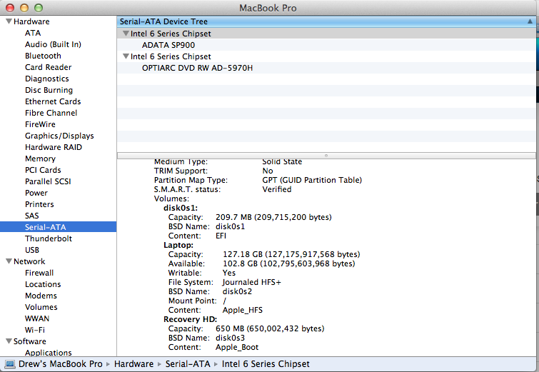Select Fibre Channel in the sidebar
This screenshot has width=539, height=372.
coord(51,113)
